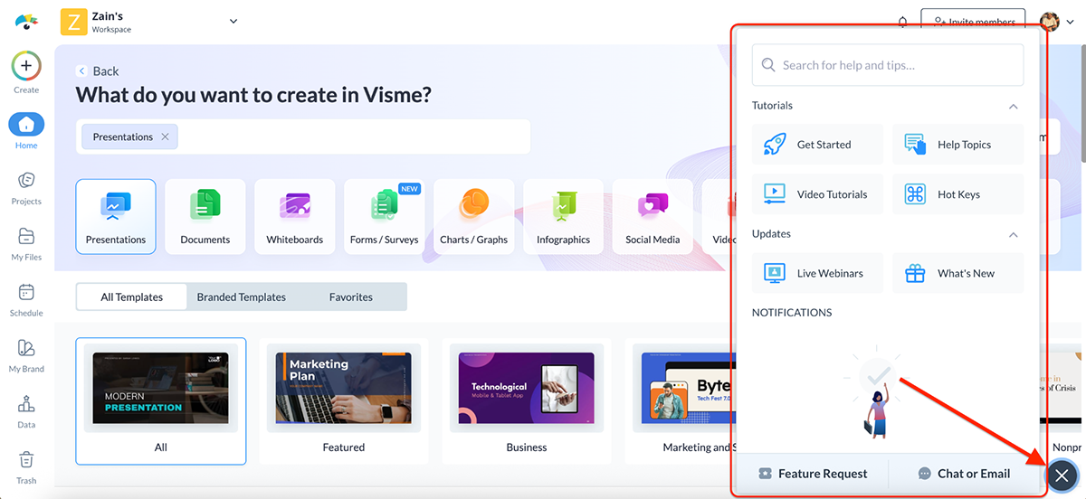Open My Files in the sidebar
The image size is (1086, 499).
[x=26, y=237]
